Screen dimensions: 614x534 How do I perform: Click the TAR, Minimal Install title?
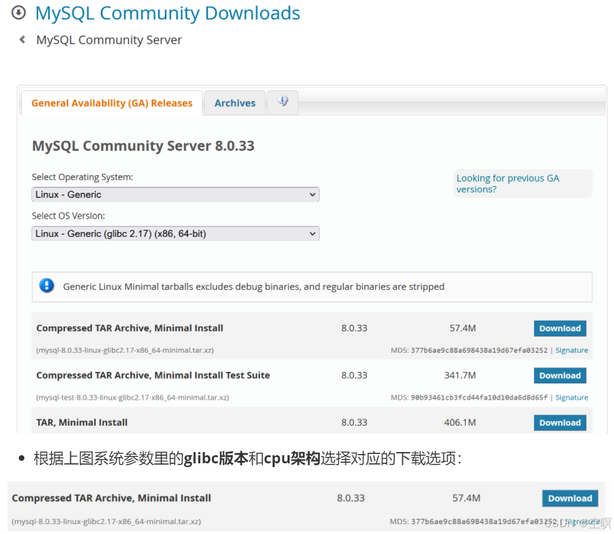click(x=82, y=423)
